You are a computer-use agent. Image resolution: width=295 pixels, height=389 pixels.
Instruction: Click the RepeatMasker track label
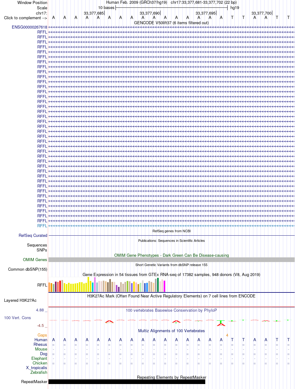(34, 382)
